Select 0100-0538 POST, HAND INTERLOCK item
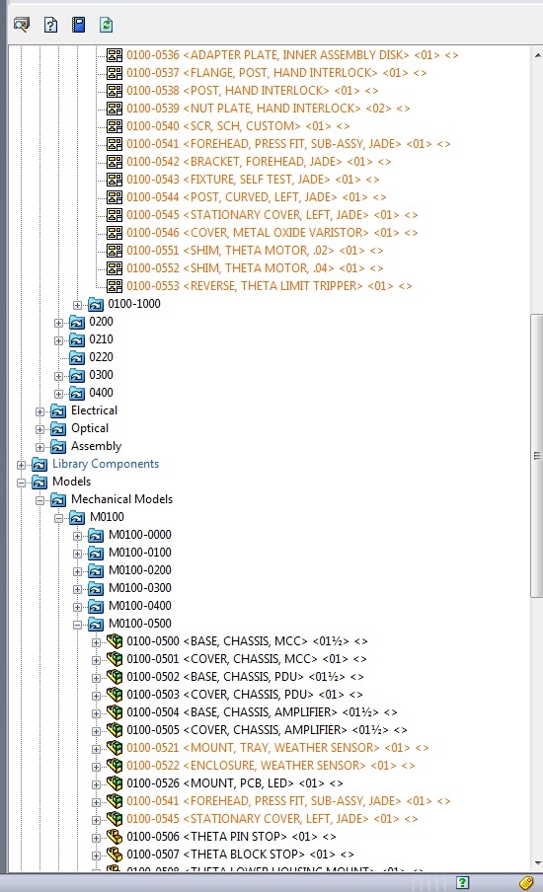543x892 pixels. point(252,91)
